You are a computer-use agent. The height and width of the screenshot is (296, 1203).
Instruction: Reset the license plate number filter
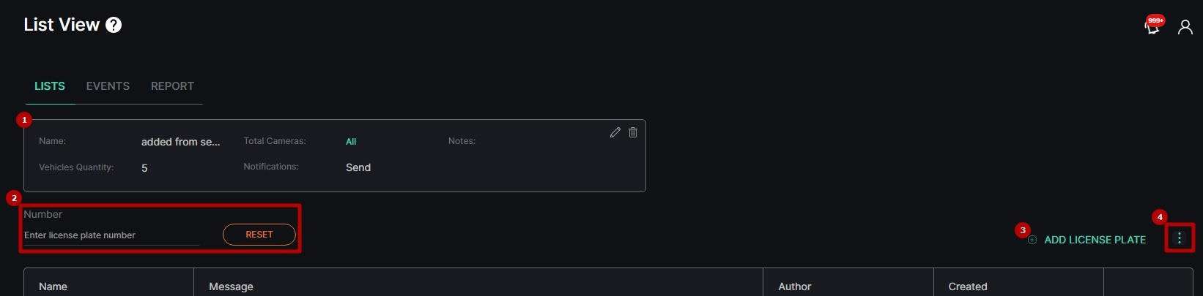[x=259, y=235]
